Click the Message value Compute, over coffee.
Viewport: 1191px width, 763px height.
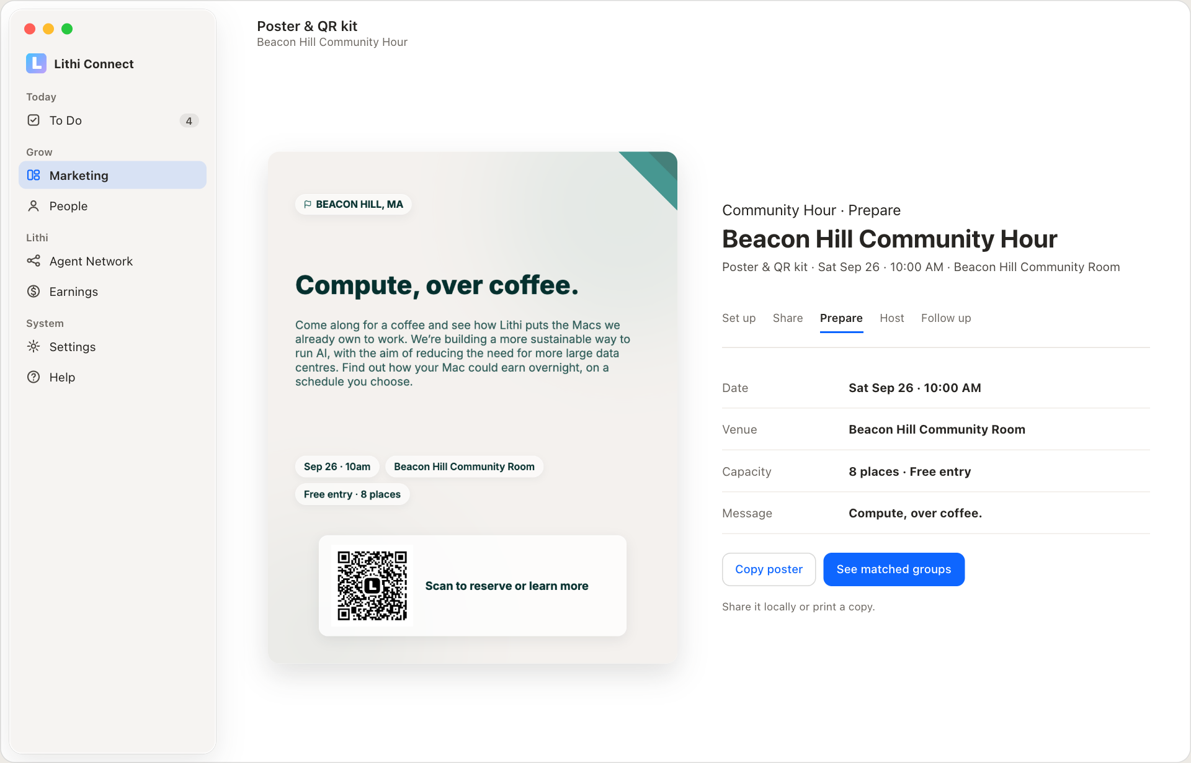(915, 513)
